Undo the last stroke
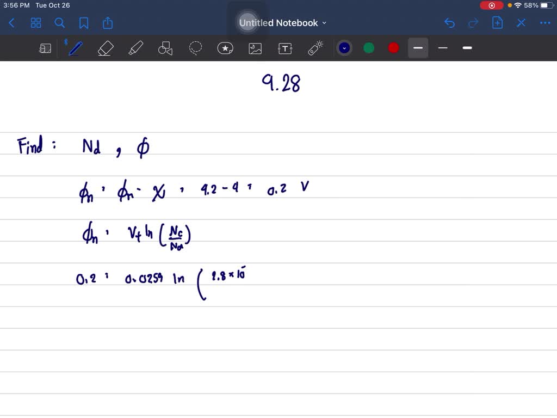The width and height of the screenshot is (557, 418). click(449, 23)
